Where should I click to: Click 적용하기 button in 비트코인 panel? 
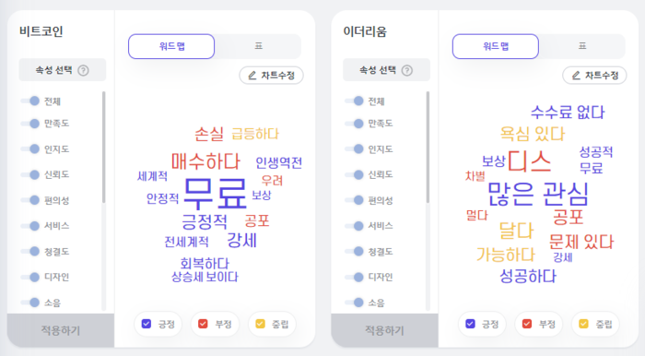pyautogui.click(x=61, y=330)
